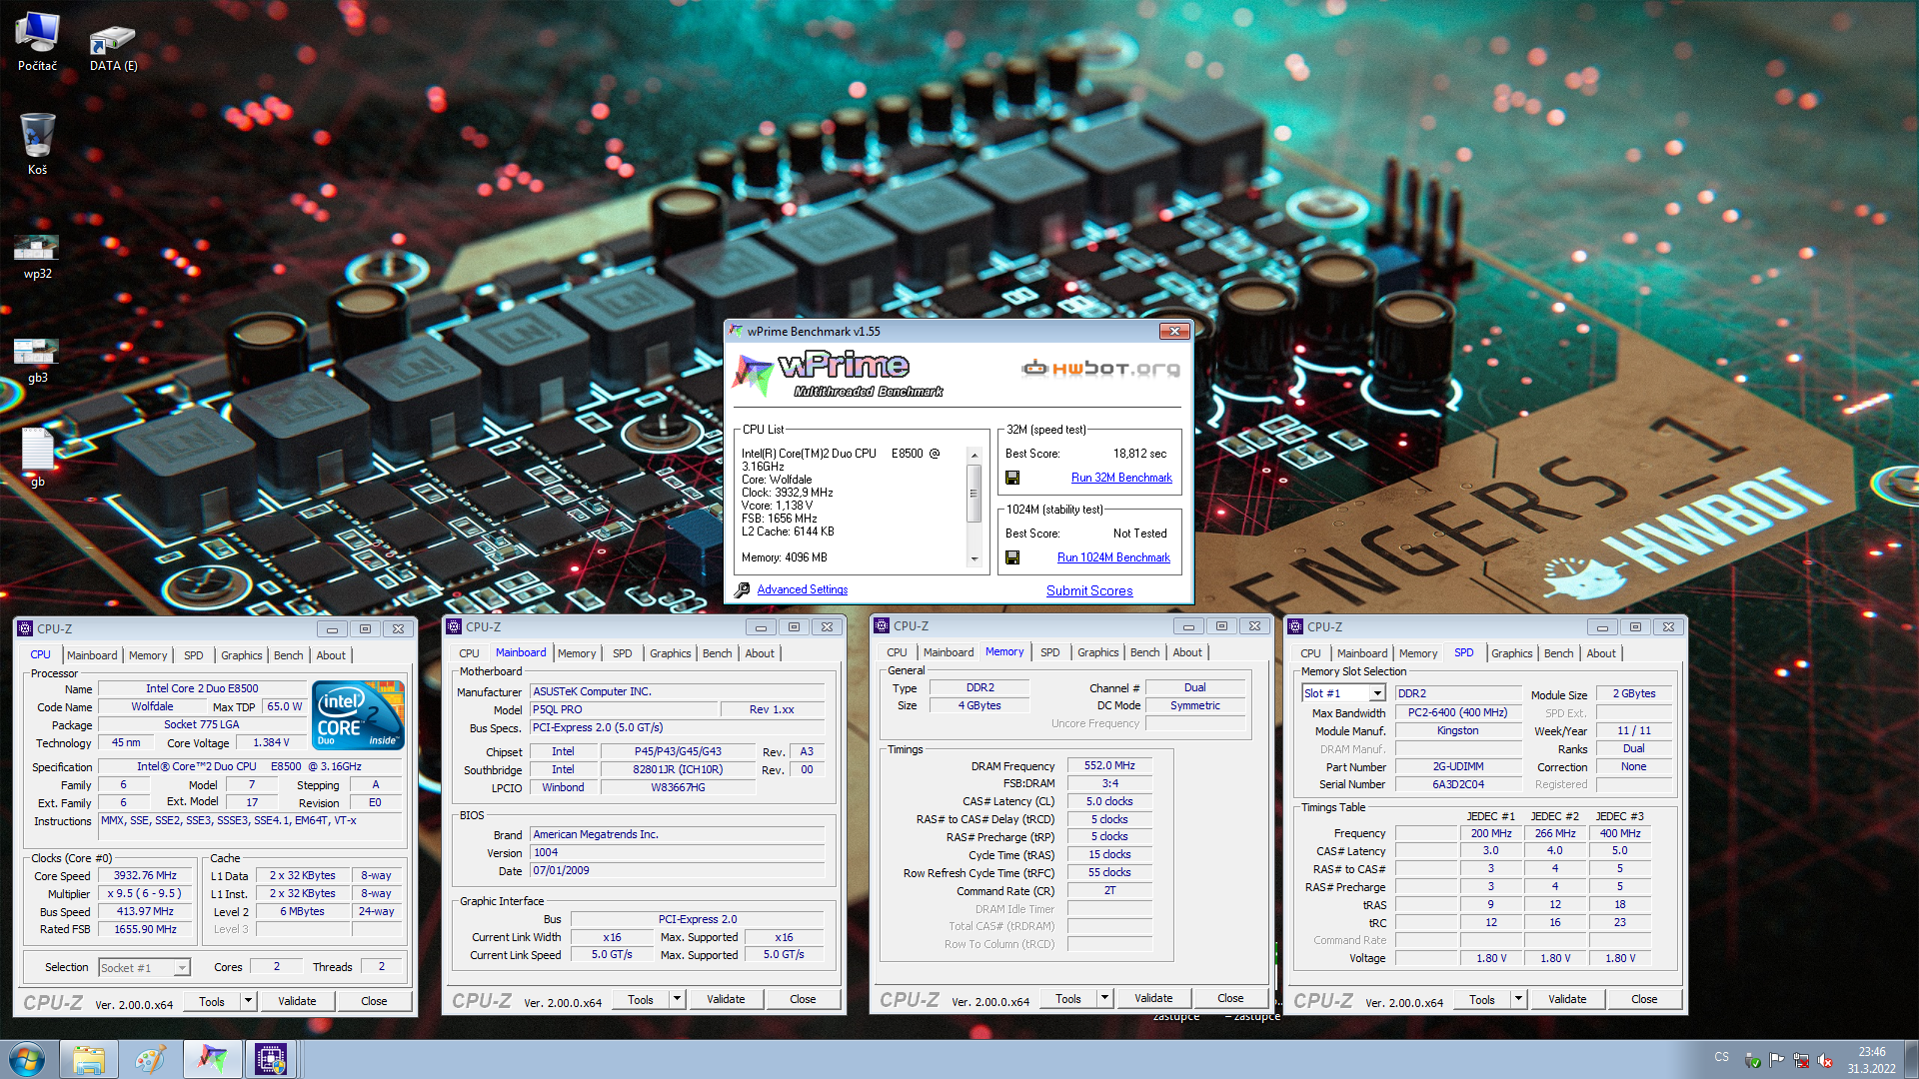Open Advanced Settings link in wPrime

click(802, 589)
